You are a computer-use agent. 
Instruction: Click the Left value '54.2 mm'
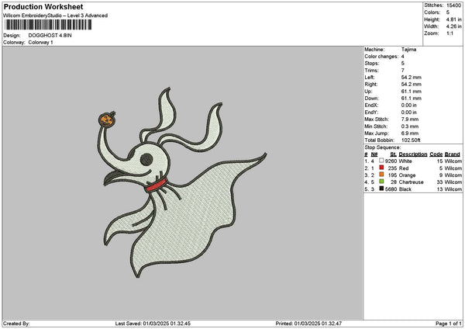pos(411,77)
